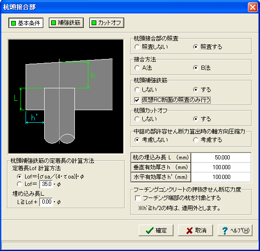This screenshot has height=251, width=260.
Task: Click the 垂直有効厚さ h value field
Action: (x=221, y=167)
